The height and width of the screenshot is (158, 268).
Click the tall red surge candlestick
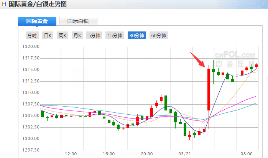[209, 89]
